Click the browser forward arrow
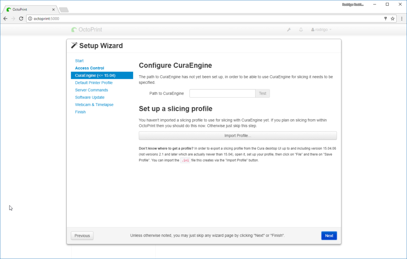407x259 pixels. pos(13,19)
